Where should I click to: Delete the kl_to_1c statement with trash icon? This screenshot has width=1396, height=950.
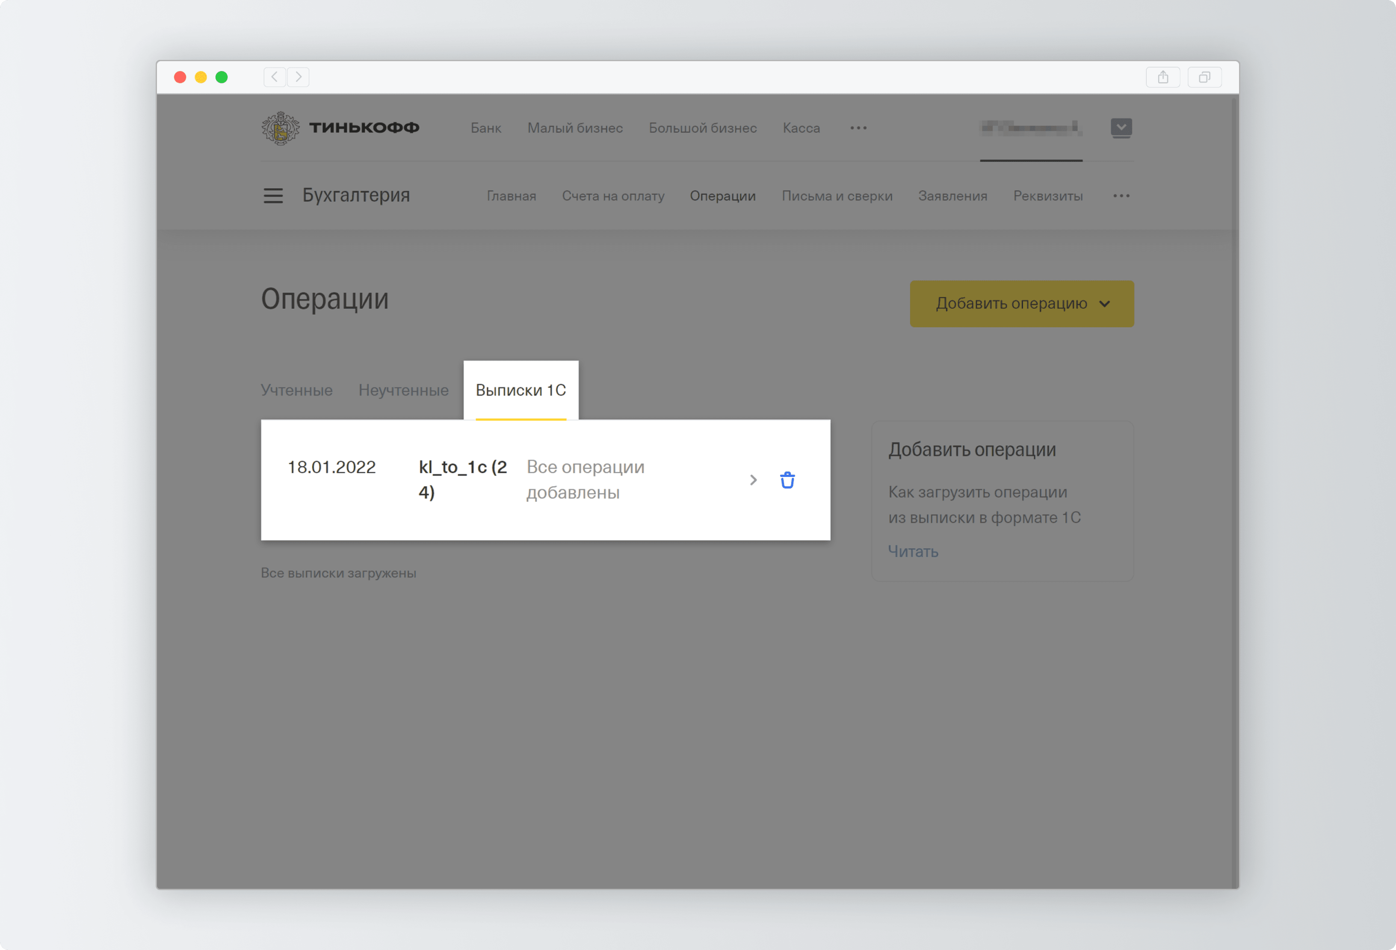click(787, 480)
